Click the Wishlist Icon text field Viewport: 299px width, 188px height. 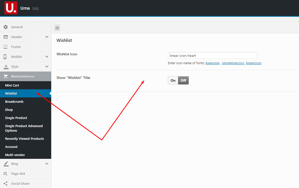click(212, 56)
